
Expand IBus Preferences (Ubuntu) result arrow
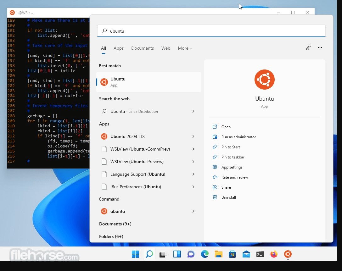193,187
